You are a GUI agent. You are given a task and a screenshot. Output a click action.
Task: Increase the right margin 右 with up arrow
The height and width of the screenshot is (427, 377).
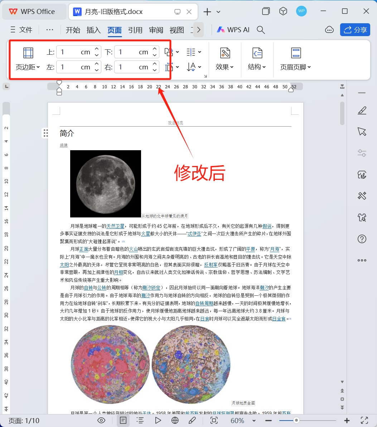155,64
